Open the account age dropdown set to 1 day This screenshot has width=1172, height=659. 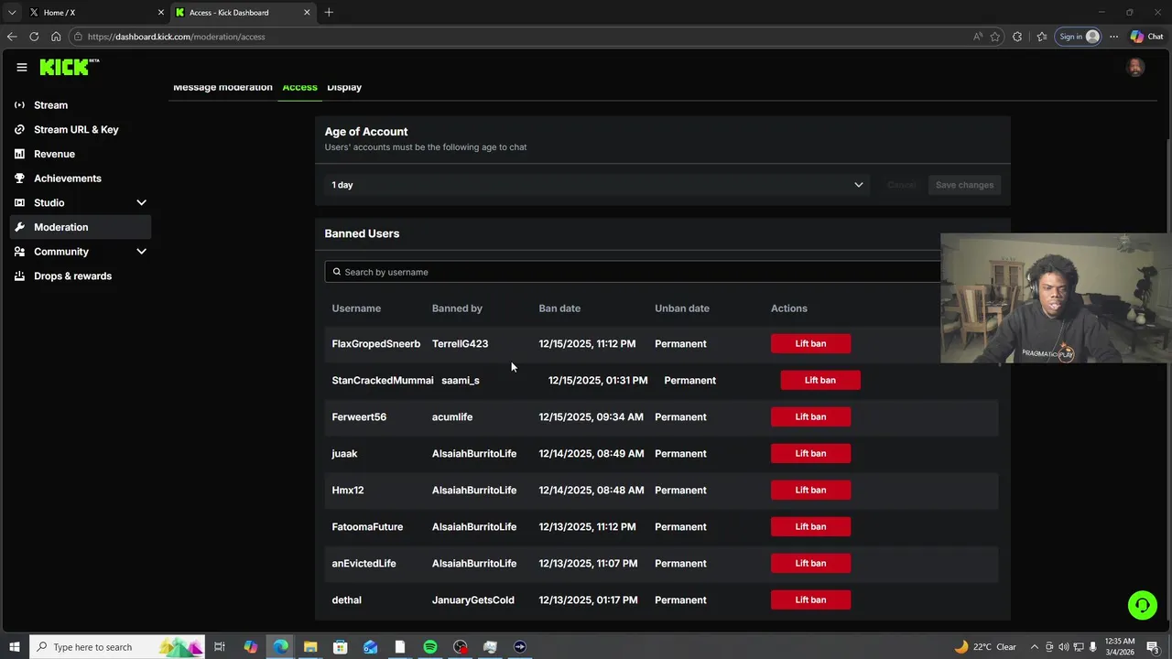(596, 185)
